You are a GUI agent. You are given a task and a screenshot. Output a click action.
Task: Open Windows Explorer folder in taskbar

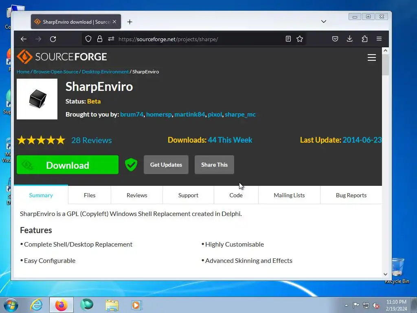pos(112,305)
